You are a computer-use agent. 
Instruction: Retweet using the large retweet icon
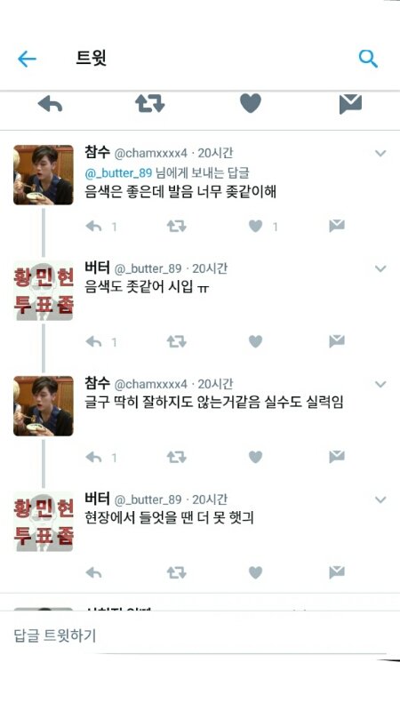click(x=149, y=103)
